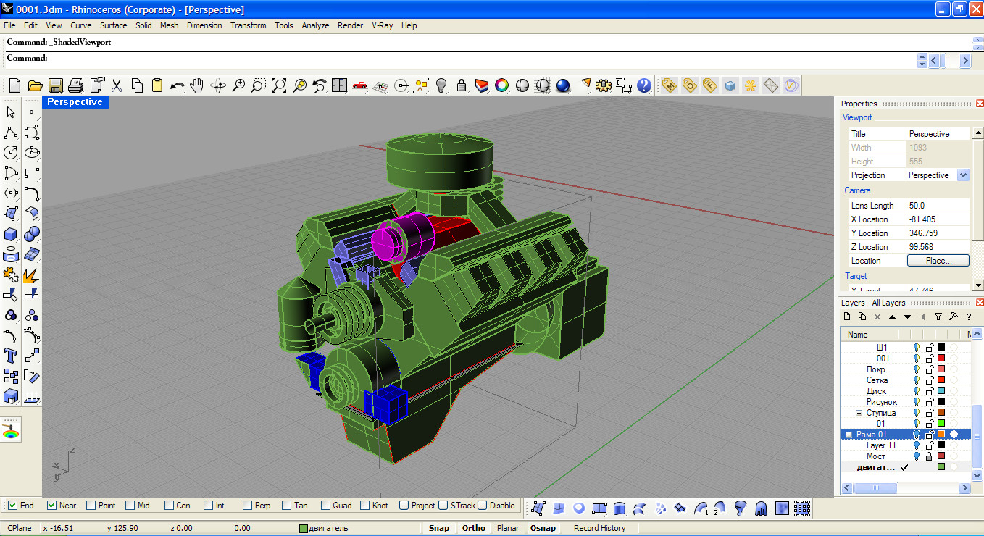984x536 pixels.
Task: Click the Text tool in left toolbar
Action: [11, 355]
